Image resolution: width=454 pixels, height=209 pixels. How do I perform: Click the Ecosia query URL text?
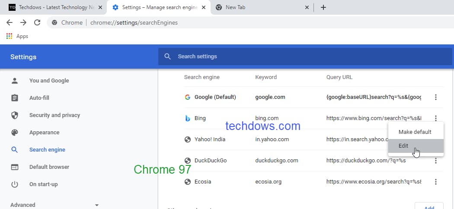(x=374, y=182)
